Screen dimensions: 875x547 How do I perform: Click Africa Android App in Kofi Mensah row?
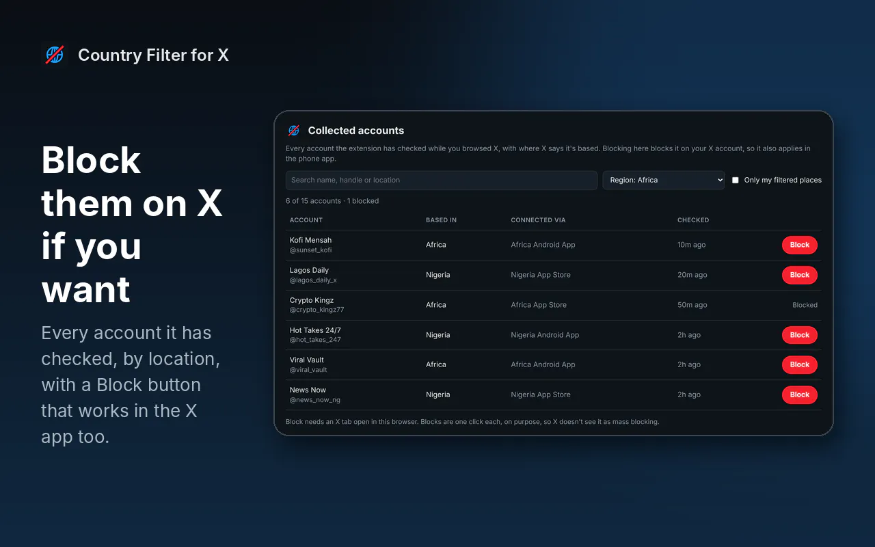click(x=543, y=245)
